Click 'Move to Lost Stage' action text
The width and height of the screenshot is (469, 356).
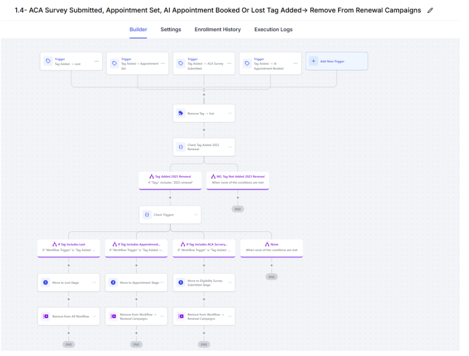tap(65, 283)
